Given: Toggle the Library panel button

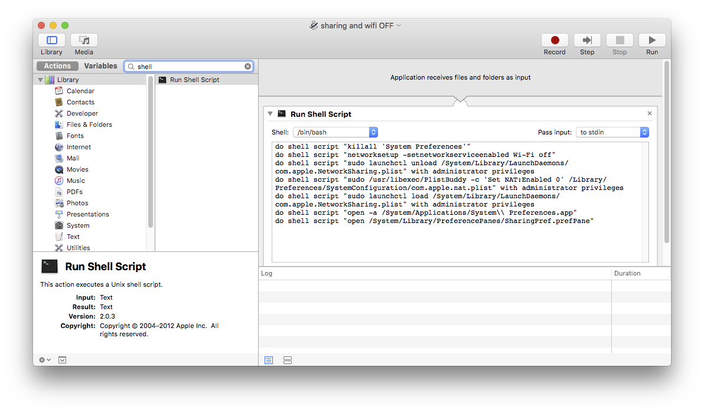Looking at the screenshot, I should click(x=51, y=40).
